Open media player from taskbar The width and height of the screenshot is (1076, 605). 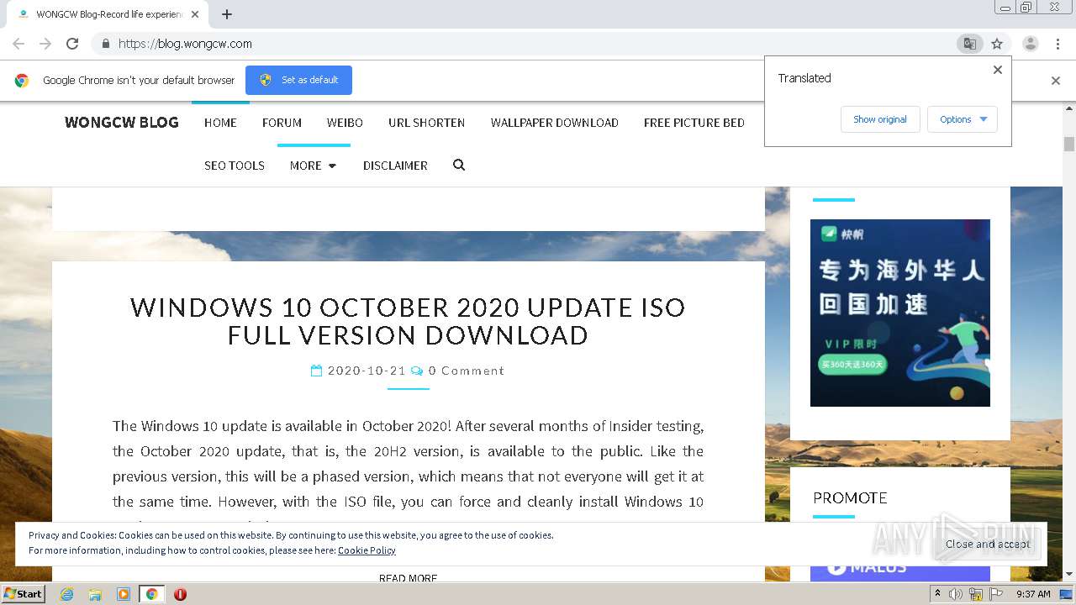[x=124, y=594]
